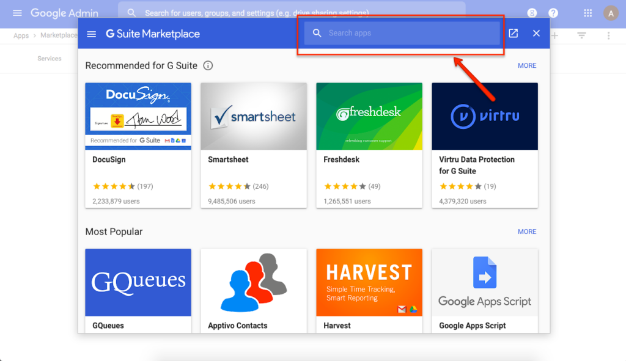The height and width of the screenshot is (361, 626).
Task: Open the support assistant icon in header
Action: (532, 13)
